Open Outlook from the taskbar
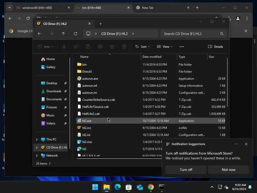257x193 pixels. (x=140, y=187)
